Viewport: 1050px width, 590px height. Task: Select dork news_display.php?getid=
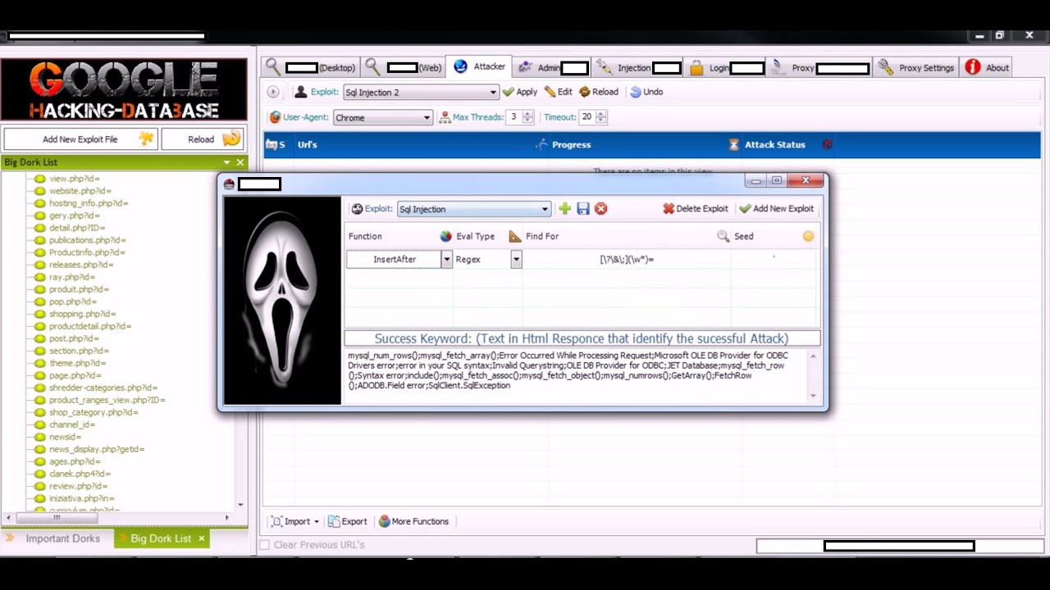pos(96,449)
